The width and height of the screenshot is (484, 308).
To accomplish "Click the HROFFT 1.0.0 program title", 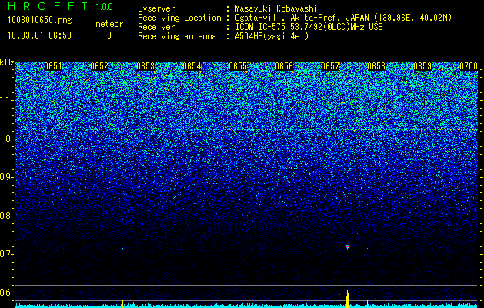I will (x=61, y=6).
